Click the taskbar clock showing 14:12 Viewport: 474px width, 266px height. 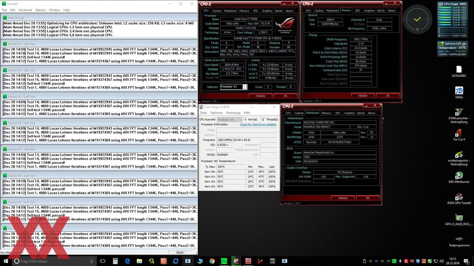452,261
